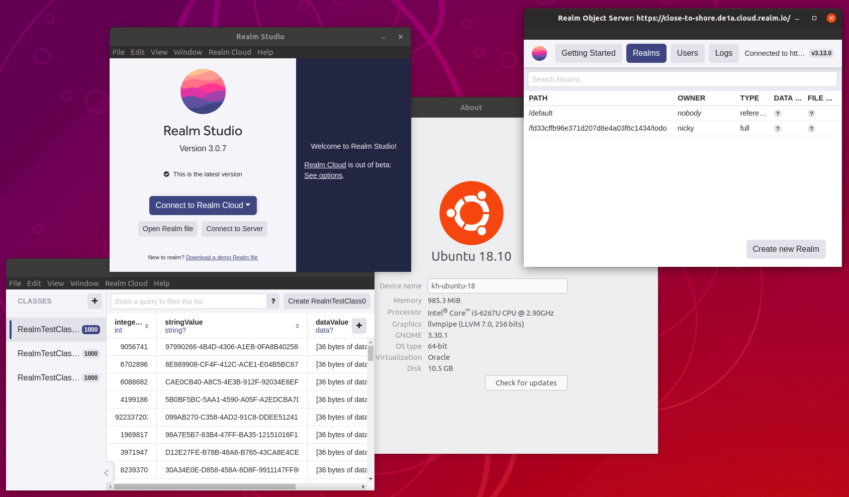849x497 pixels.
Task: Open the Download a demo Realm file link
Action: pyautogui.click(x=222, y=257)
